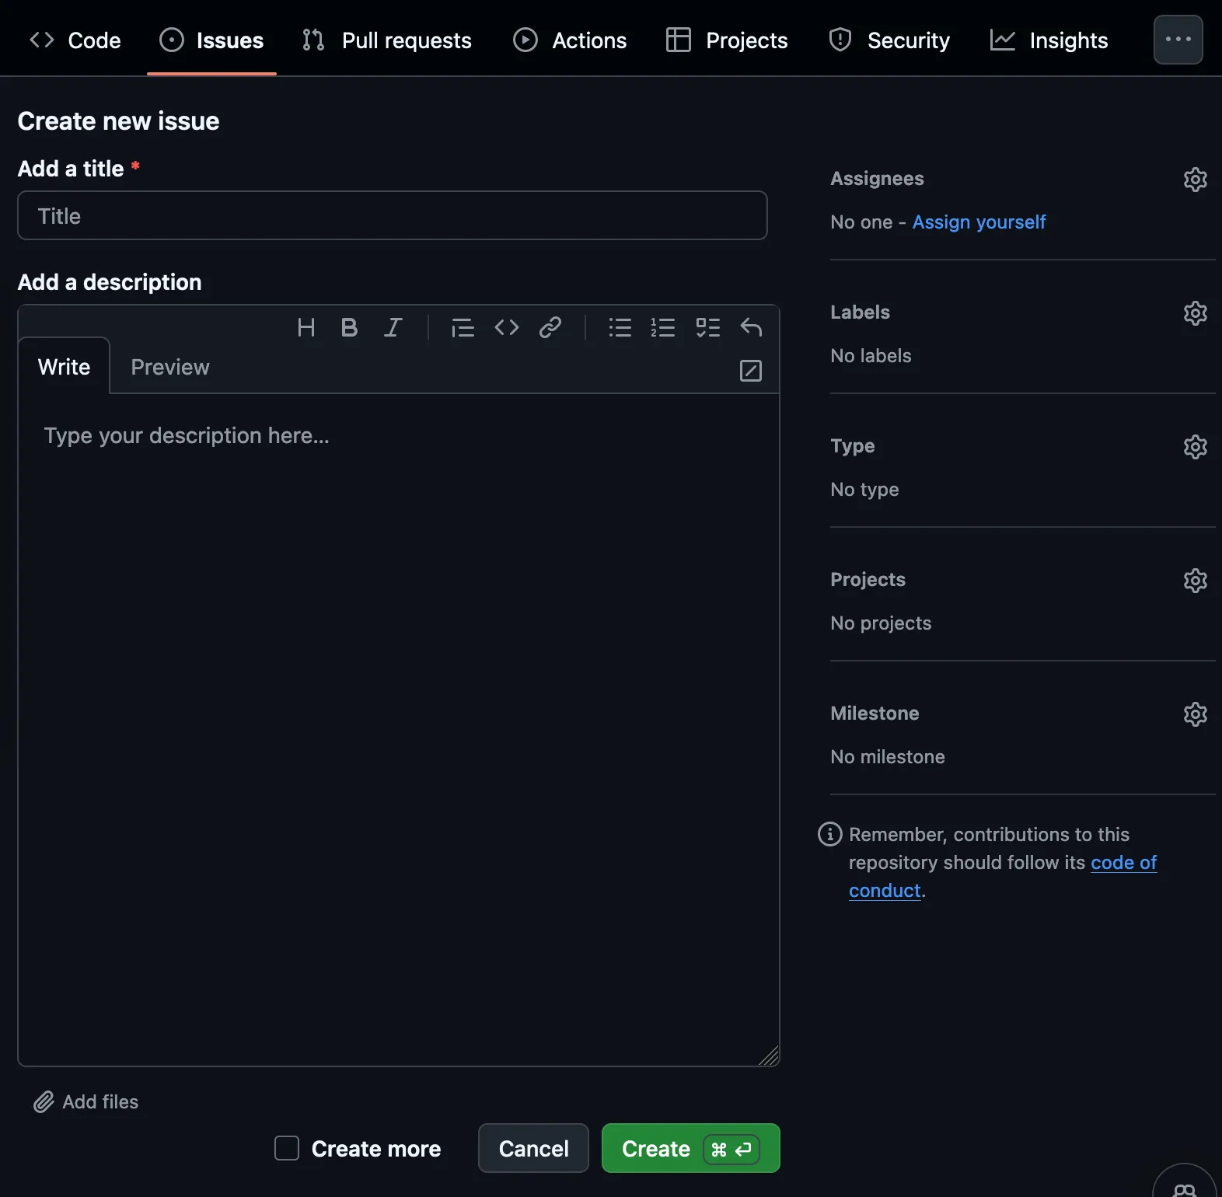1222x1197 pixels.
Task: Click the Assign yourself link
Action: tap(979, 222)
